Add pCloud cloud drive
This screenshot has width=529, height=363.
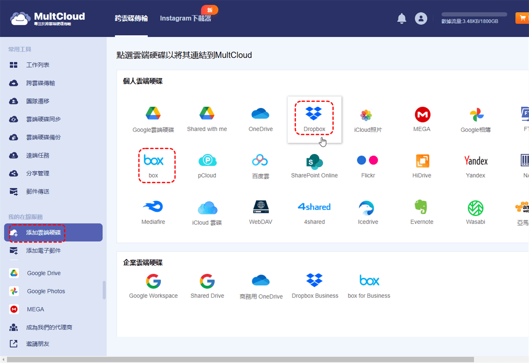(207, 166)
